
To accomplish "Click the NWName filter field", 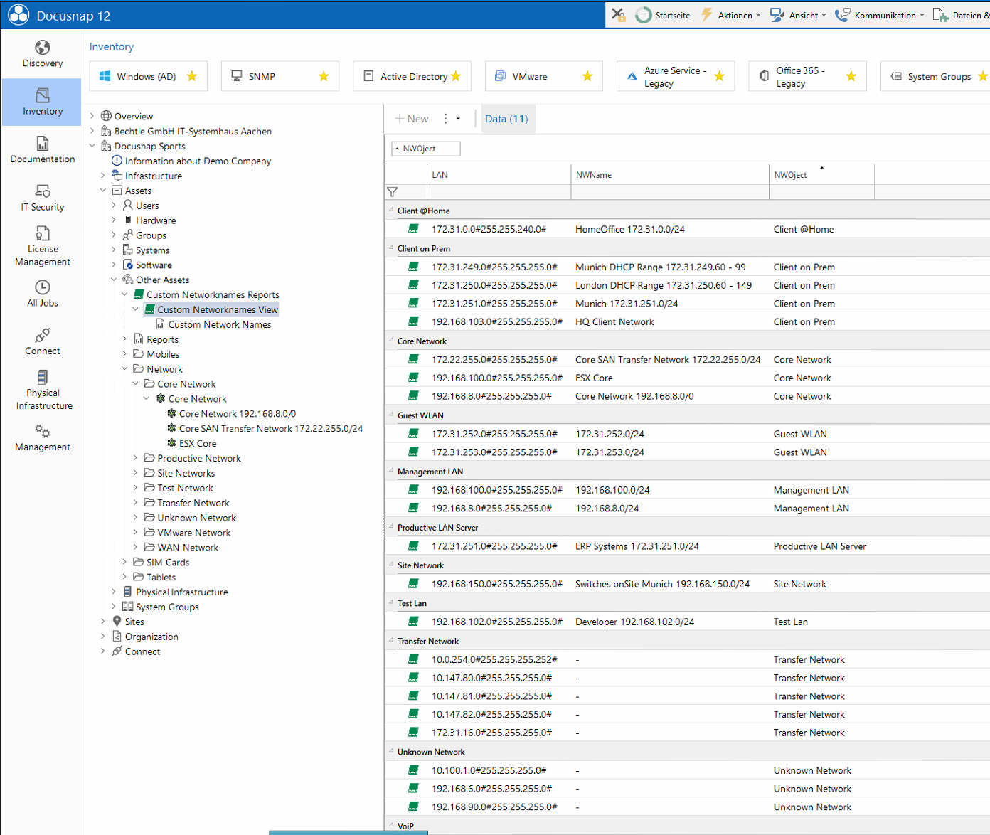I will pos(669,192).
